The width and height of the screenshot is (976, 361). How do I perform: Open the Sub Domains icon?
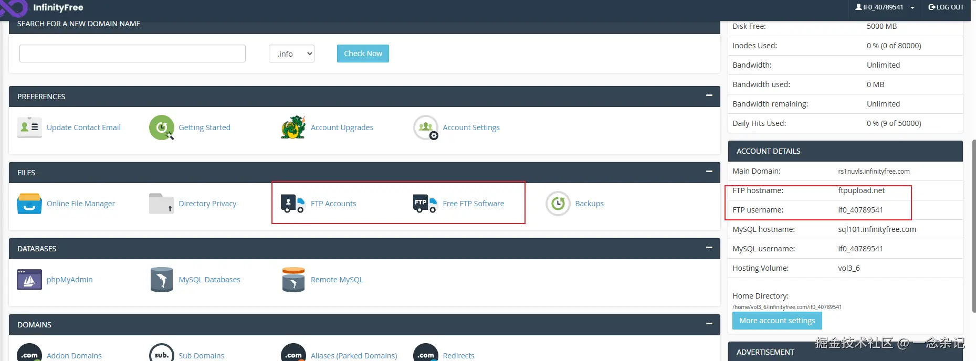click(162, 353)
